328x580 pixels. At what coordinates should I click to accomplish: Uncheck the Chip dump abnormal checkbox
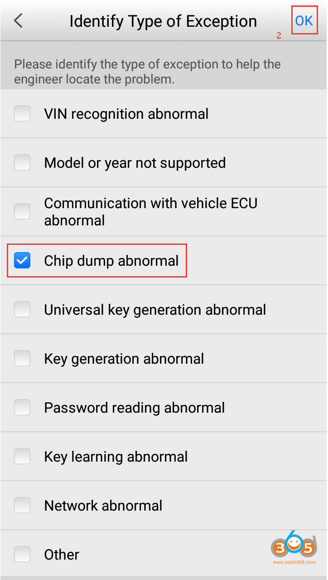coord(22,261)
